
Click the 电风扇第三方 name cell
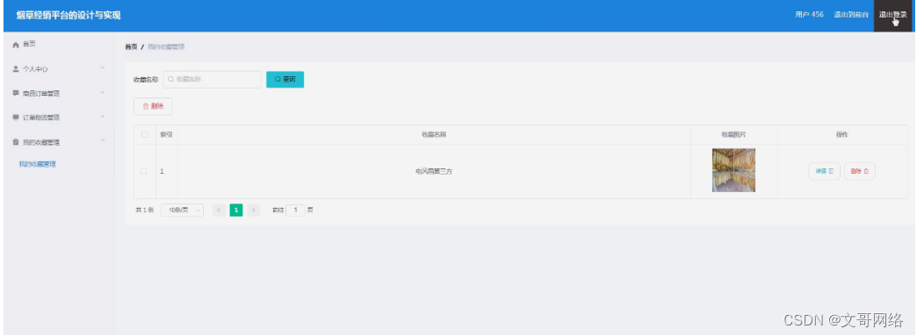[x=434, y=171]
